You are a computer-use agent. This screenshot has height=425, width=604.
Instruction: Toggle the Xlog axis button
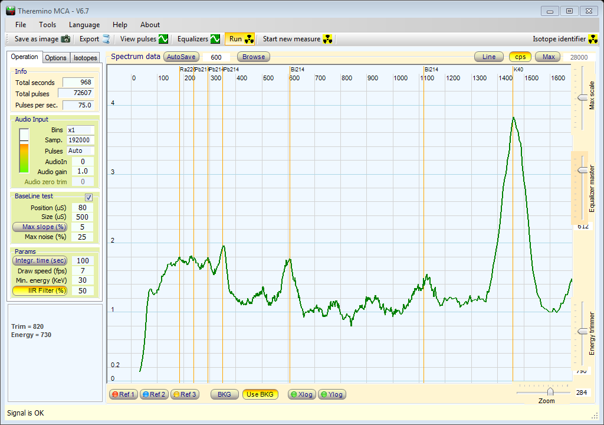pos(301,394)
